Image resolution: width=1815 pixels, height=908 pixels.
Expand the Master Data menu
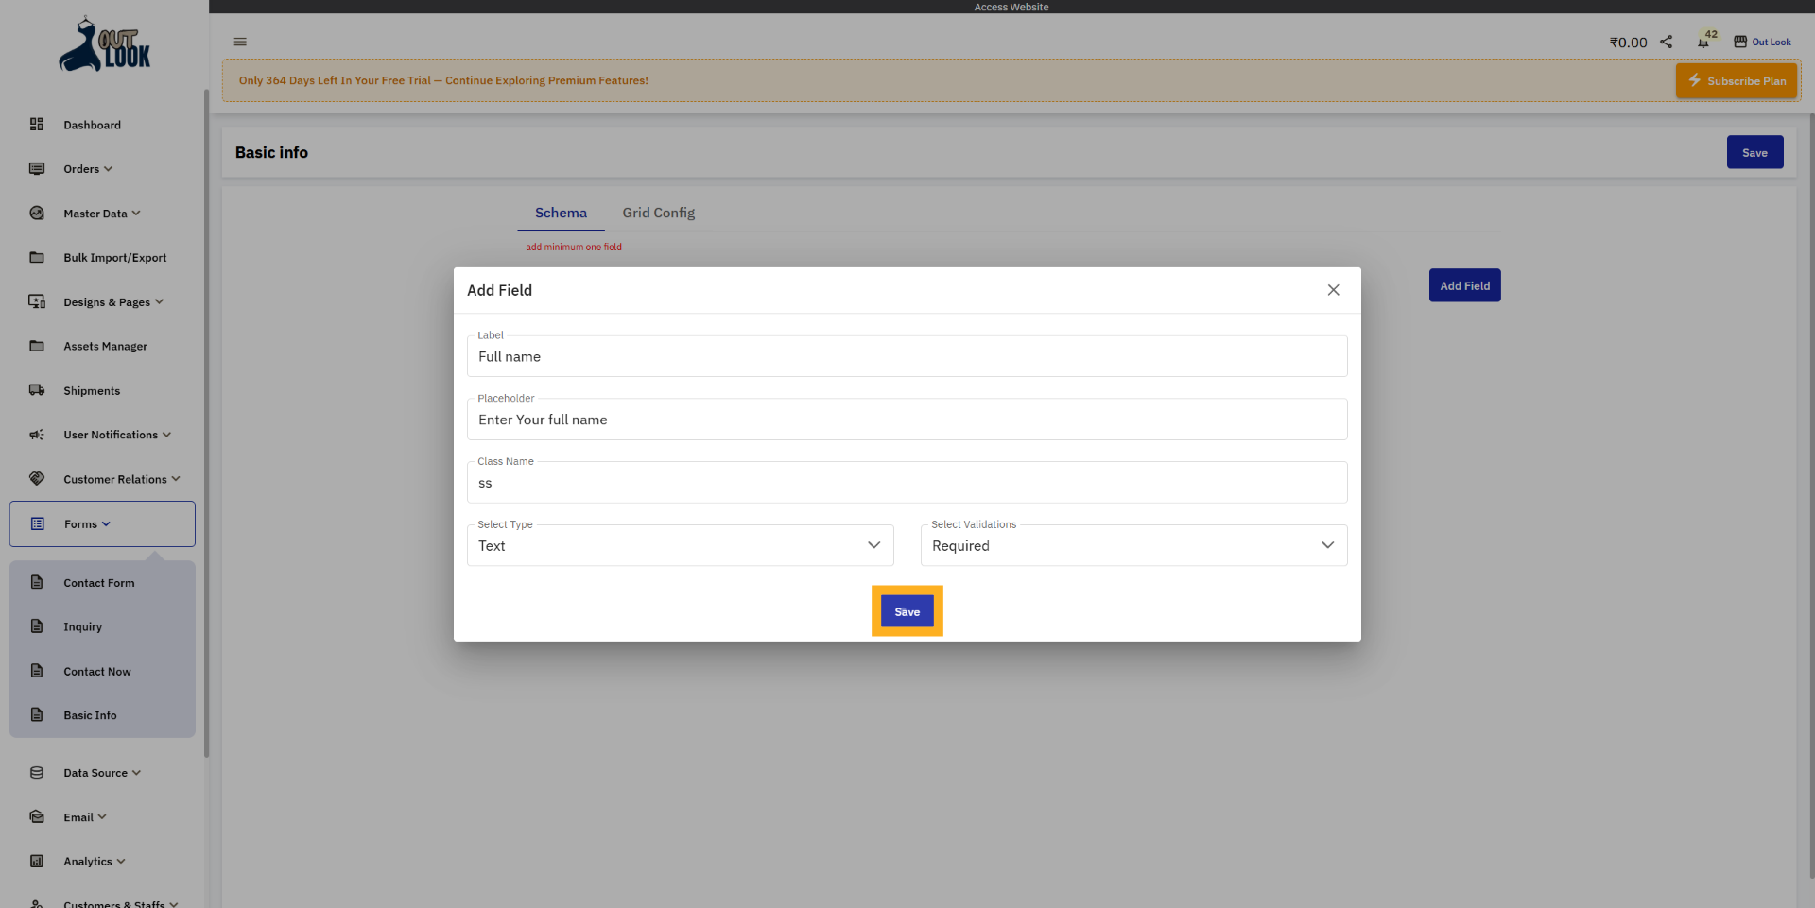point(101,214)
